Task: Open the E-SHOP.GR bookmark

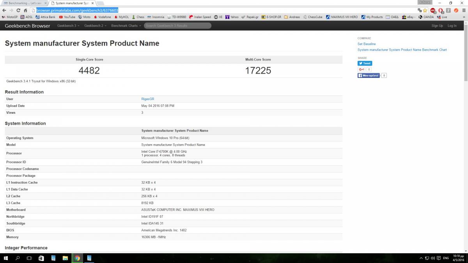Action: point(271,17)
